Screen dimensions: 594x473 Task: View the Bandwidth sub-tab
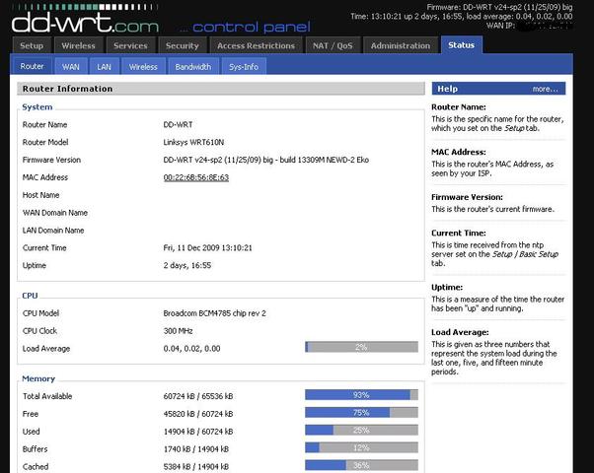[x=193, y=67]
